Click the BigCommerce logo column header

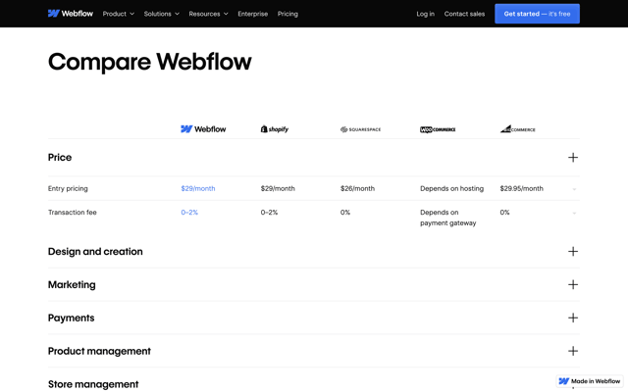517,128
